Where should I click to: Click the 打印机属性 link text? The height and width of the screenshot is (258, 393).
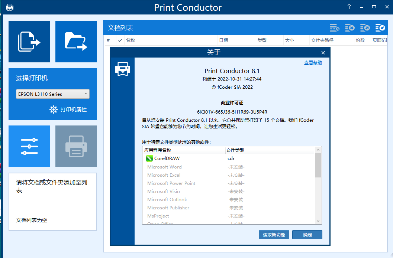pos(74,110)
